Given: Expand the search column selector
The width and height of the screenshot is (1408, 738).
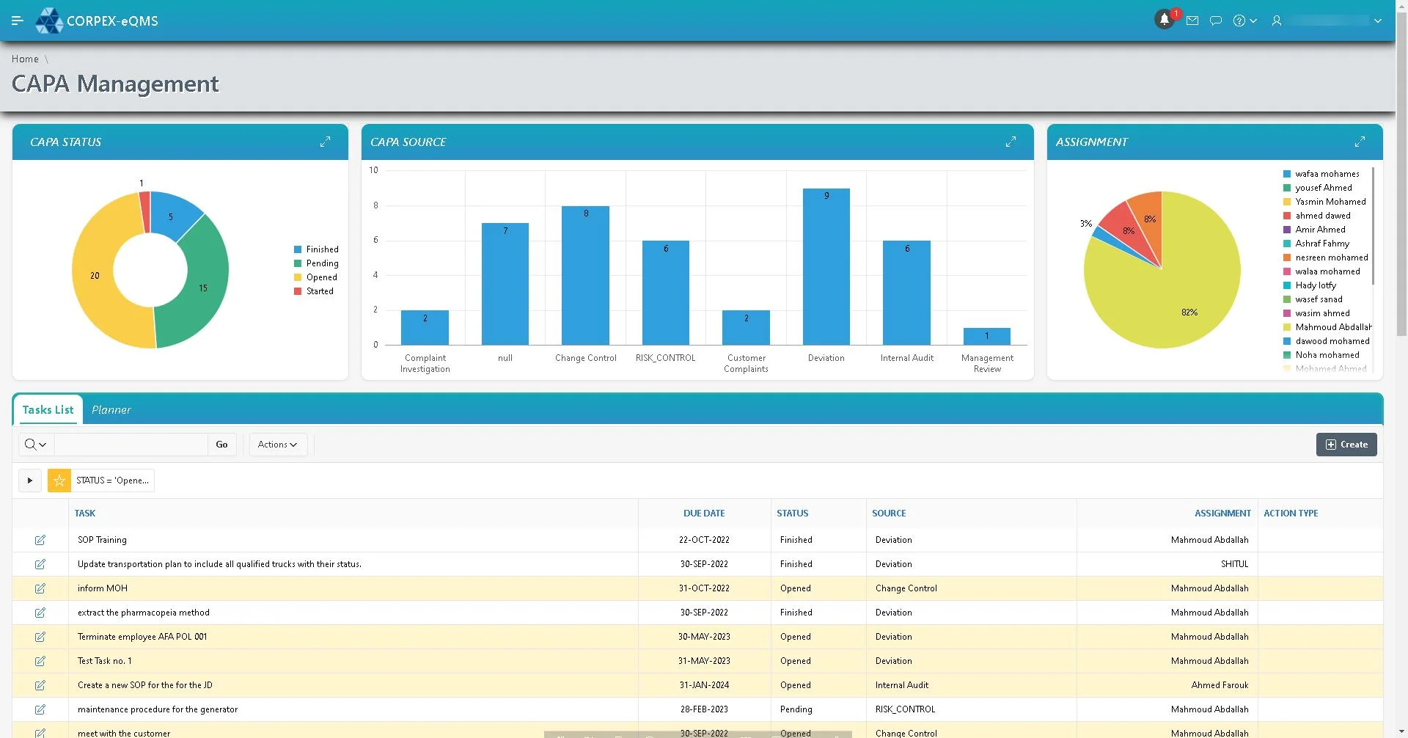Looking at the screenshot, I should 35,445.
